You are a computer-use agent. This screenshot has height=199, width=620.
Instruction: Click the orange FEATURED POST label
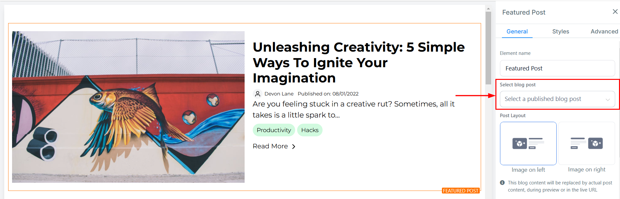(461, 191)
